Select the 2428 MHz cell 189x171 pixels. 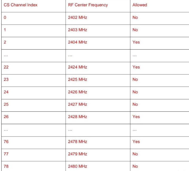coord(77,117)
